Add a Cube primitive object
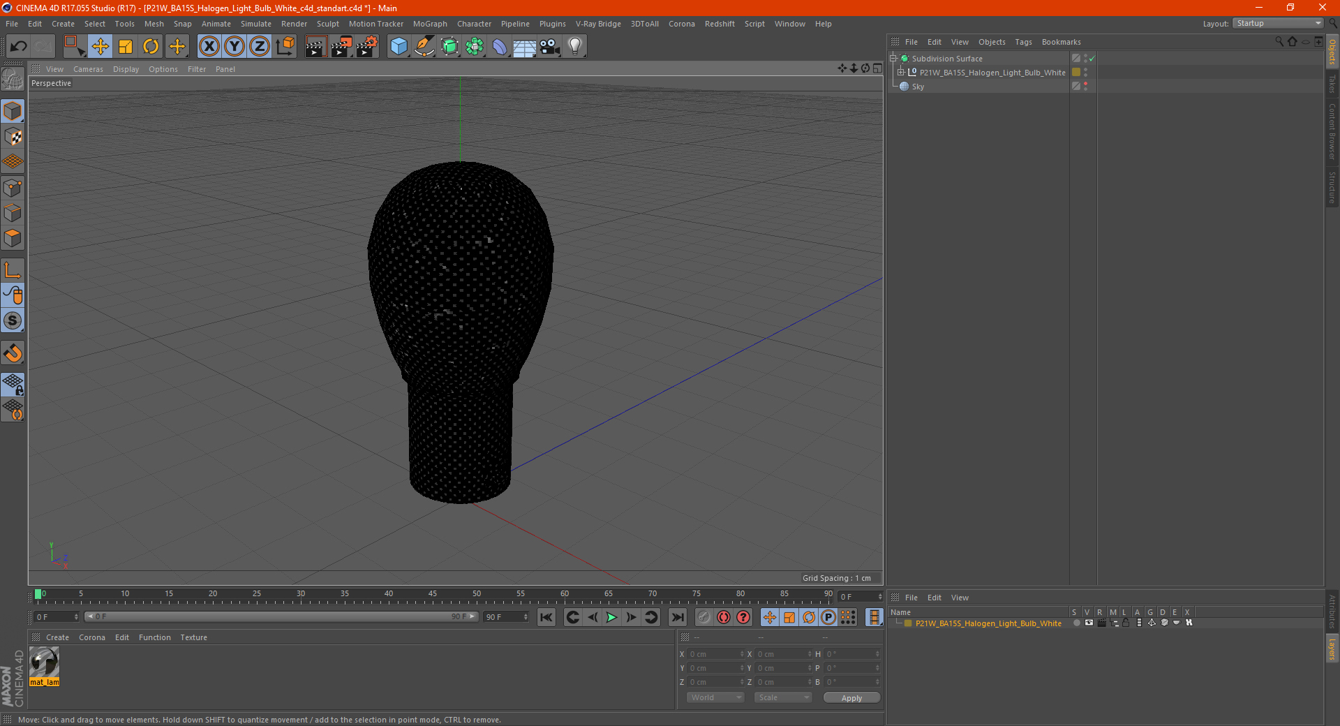 tap(399, 47)
